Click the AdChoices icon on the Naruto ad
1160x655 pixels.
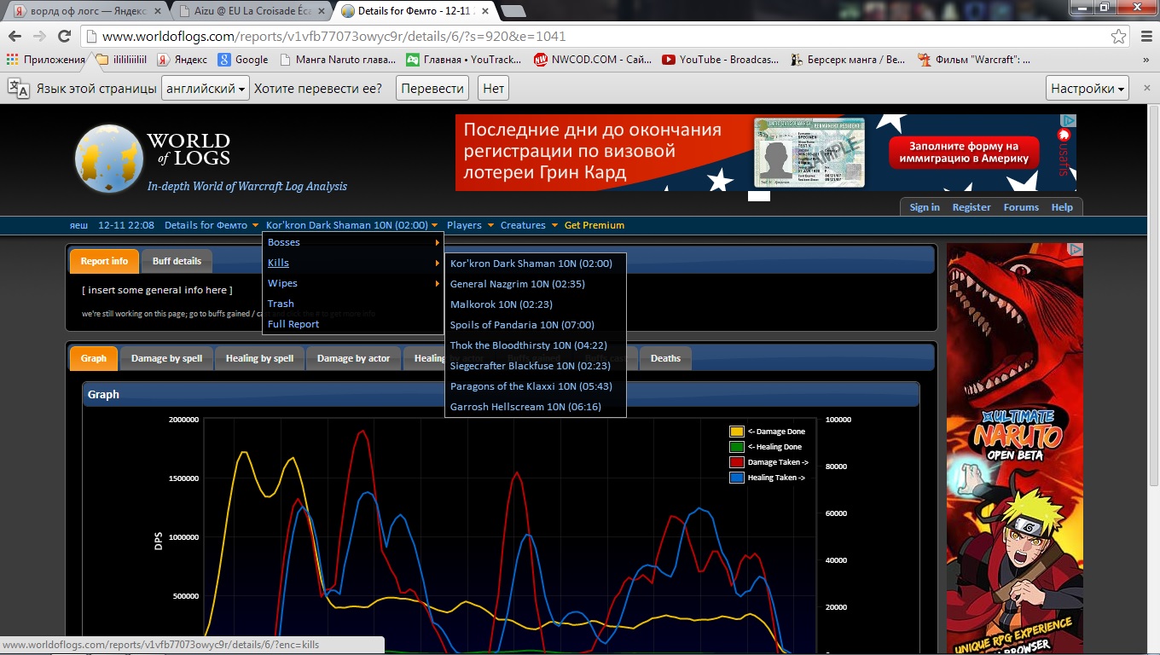pos(1076,250)
